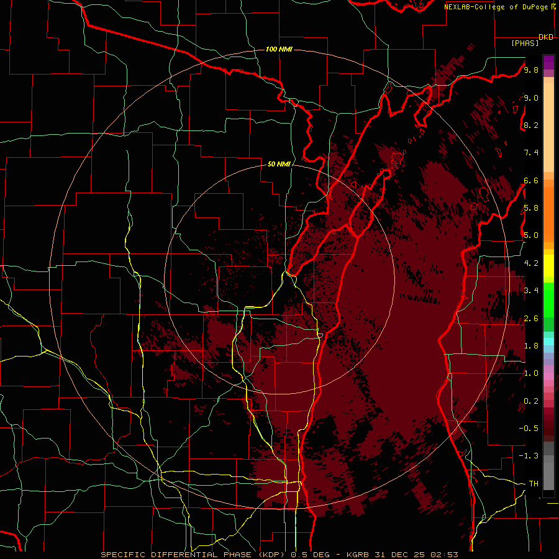Viewport: 559px width, 559px height.
Task: Click the [PHAS] legend header
Action: (525, 43)
